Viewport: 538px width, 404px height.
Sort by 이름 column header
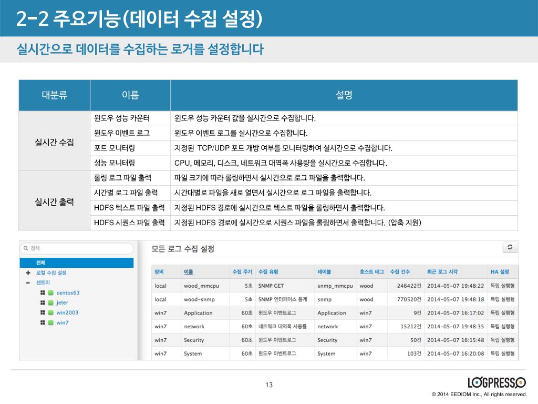(189, 272)
